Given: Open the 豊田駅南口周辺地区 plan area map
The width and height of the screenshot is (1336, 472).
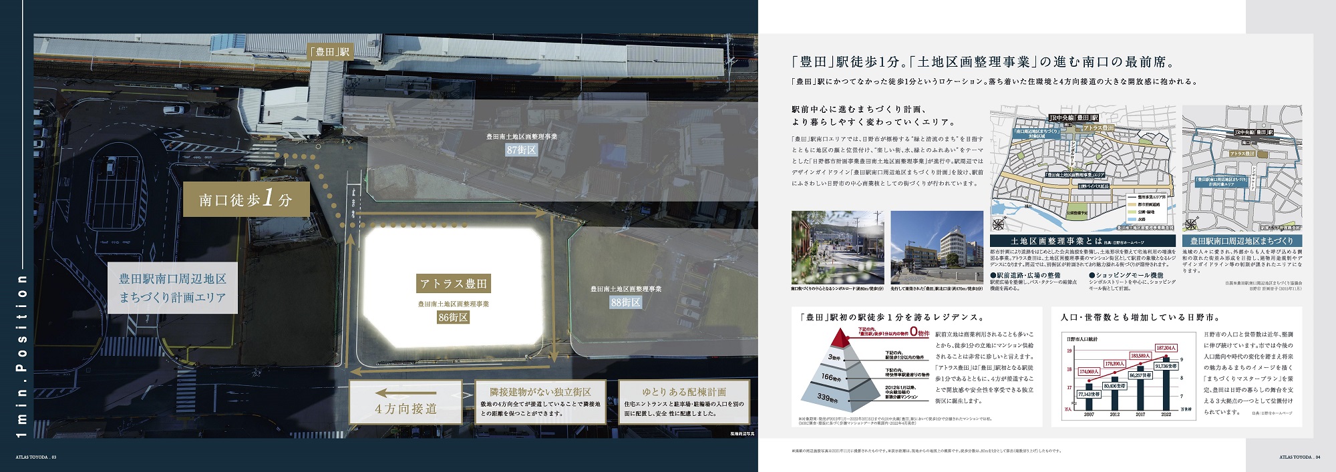Looking at the screenshot, I should coord(1242,168).
